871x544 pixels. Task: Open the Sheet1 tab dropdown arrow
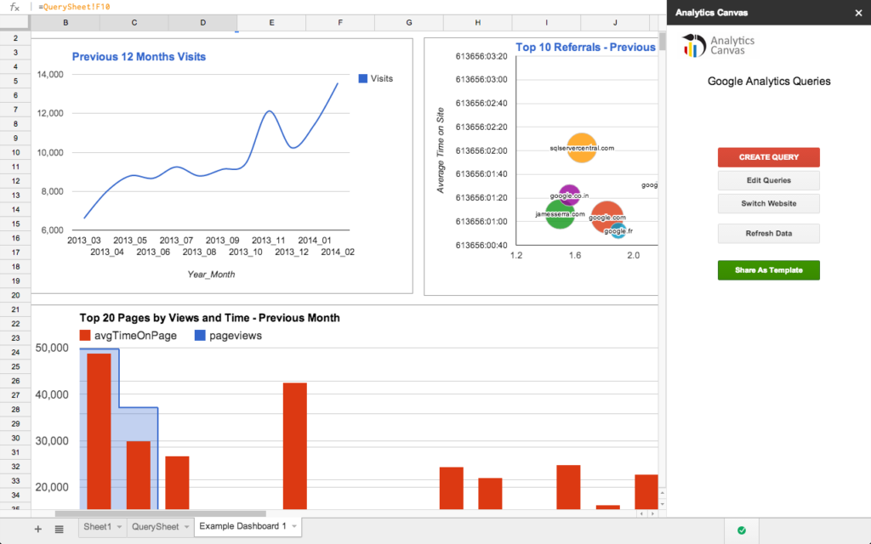coord(118,527)
